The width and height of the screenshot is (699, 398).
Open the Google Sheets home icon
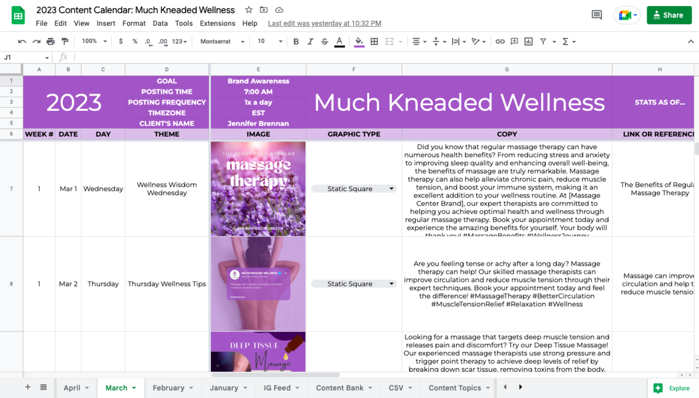pos(18,16)
